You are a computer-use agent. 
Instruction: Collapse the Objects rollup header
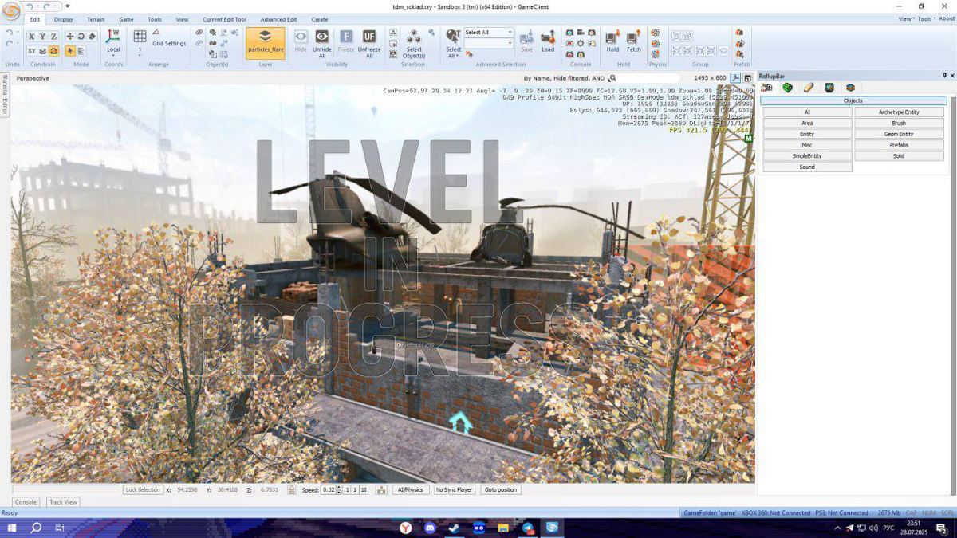coord(853,101)
